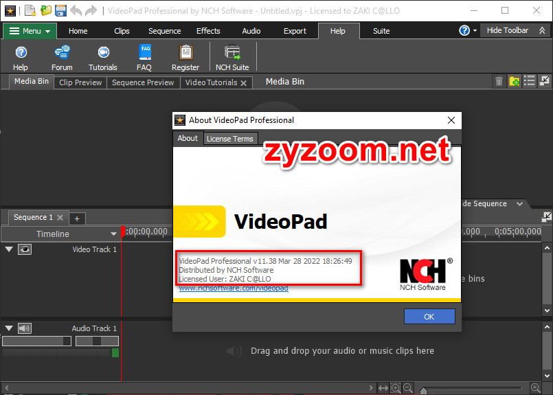Switch to License Terms tab in About dialog
Screen dimensions: 553x395
pyautogui.click(x=230, y=139)
